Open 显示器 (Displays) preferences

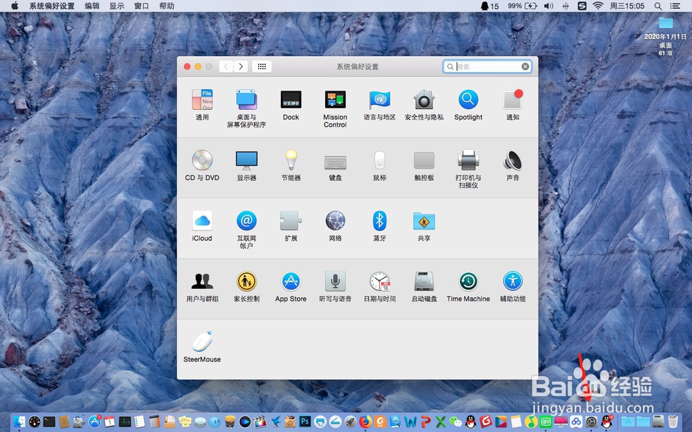(x=246, y=166)
